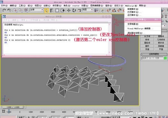This screenshot has height=118, width=168.
Task: Open reactor menu
Action: tap(76, 6)
